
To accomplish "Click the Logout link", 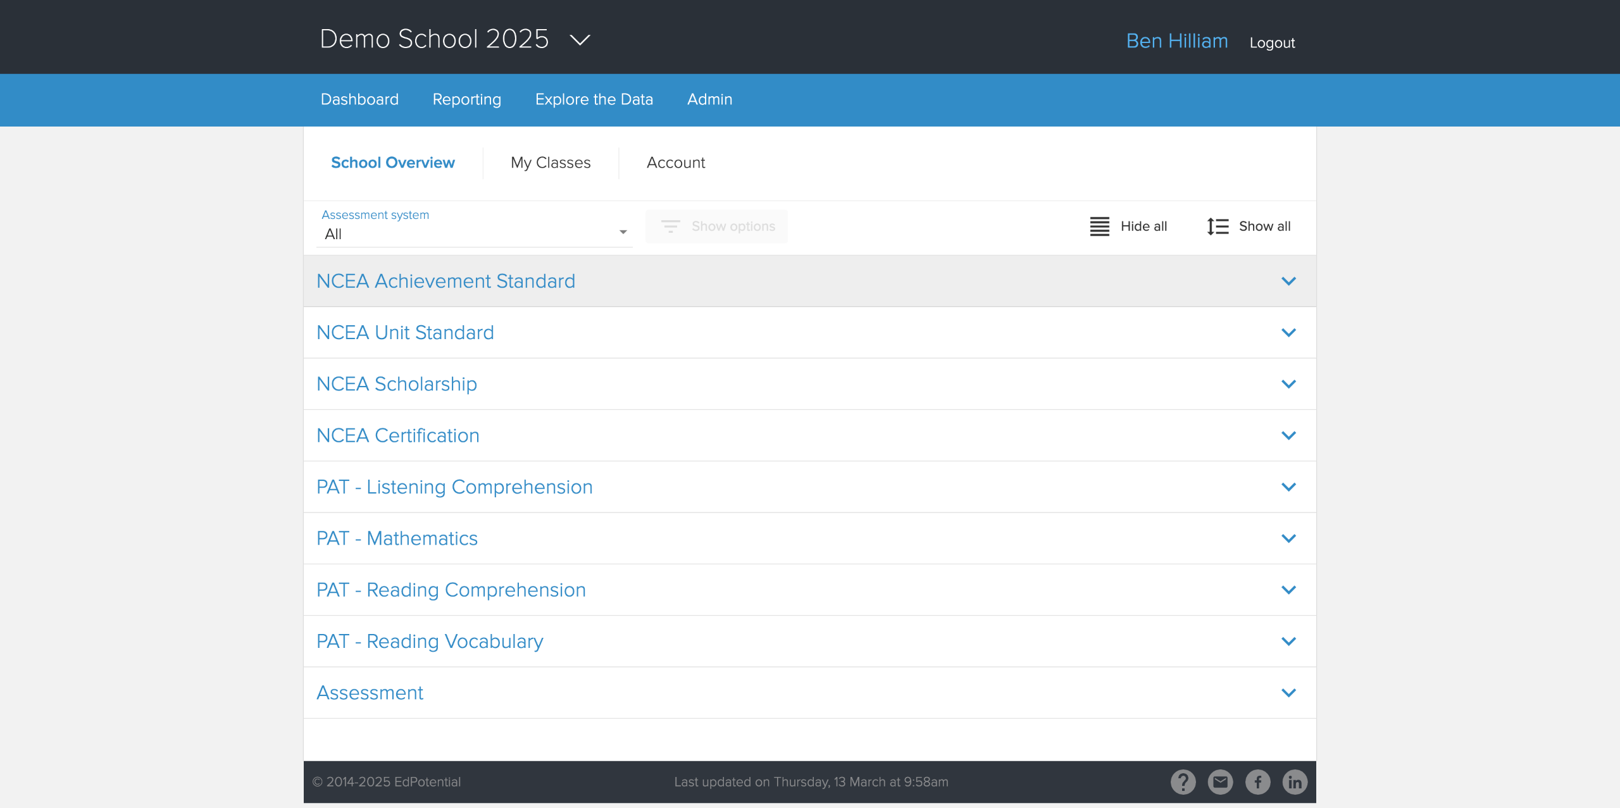I will pyautogui.click(x=1272, y=43).
